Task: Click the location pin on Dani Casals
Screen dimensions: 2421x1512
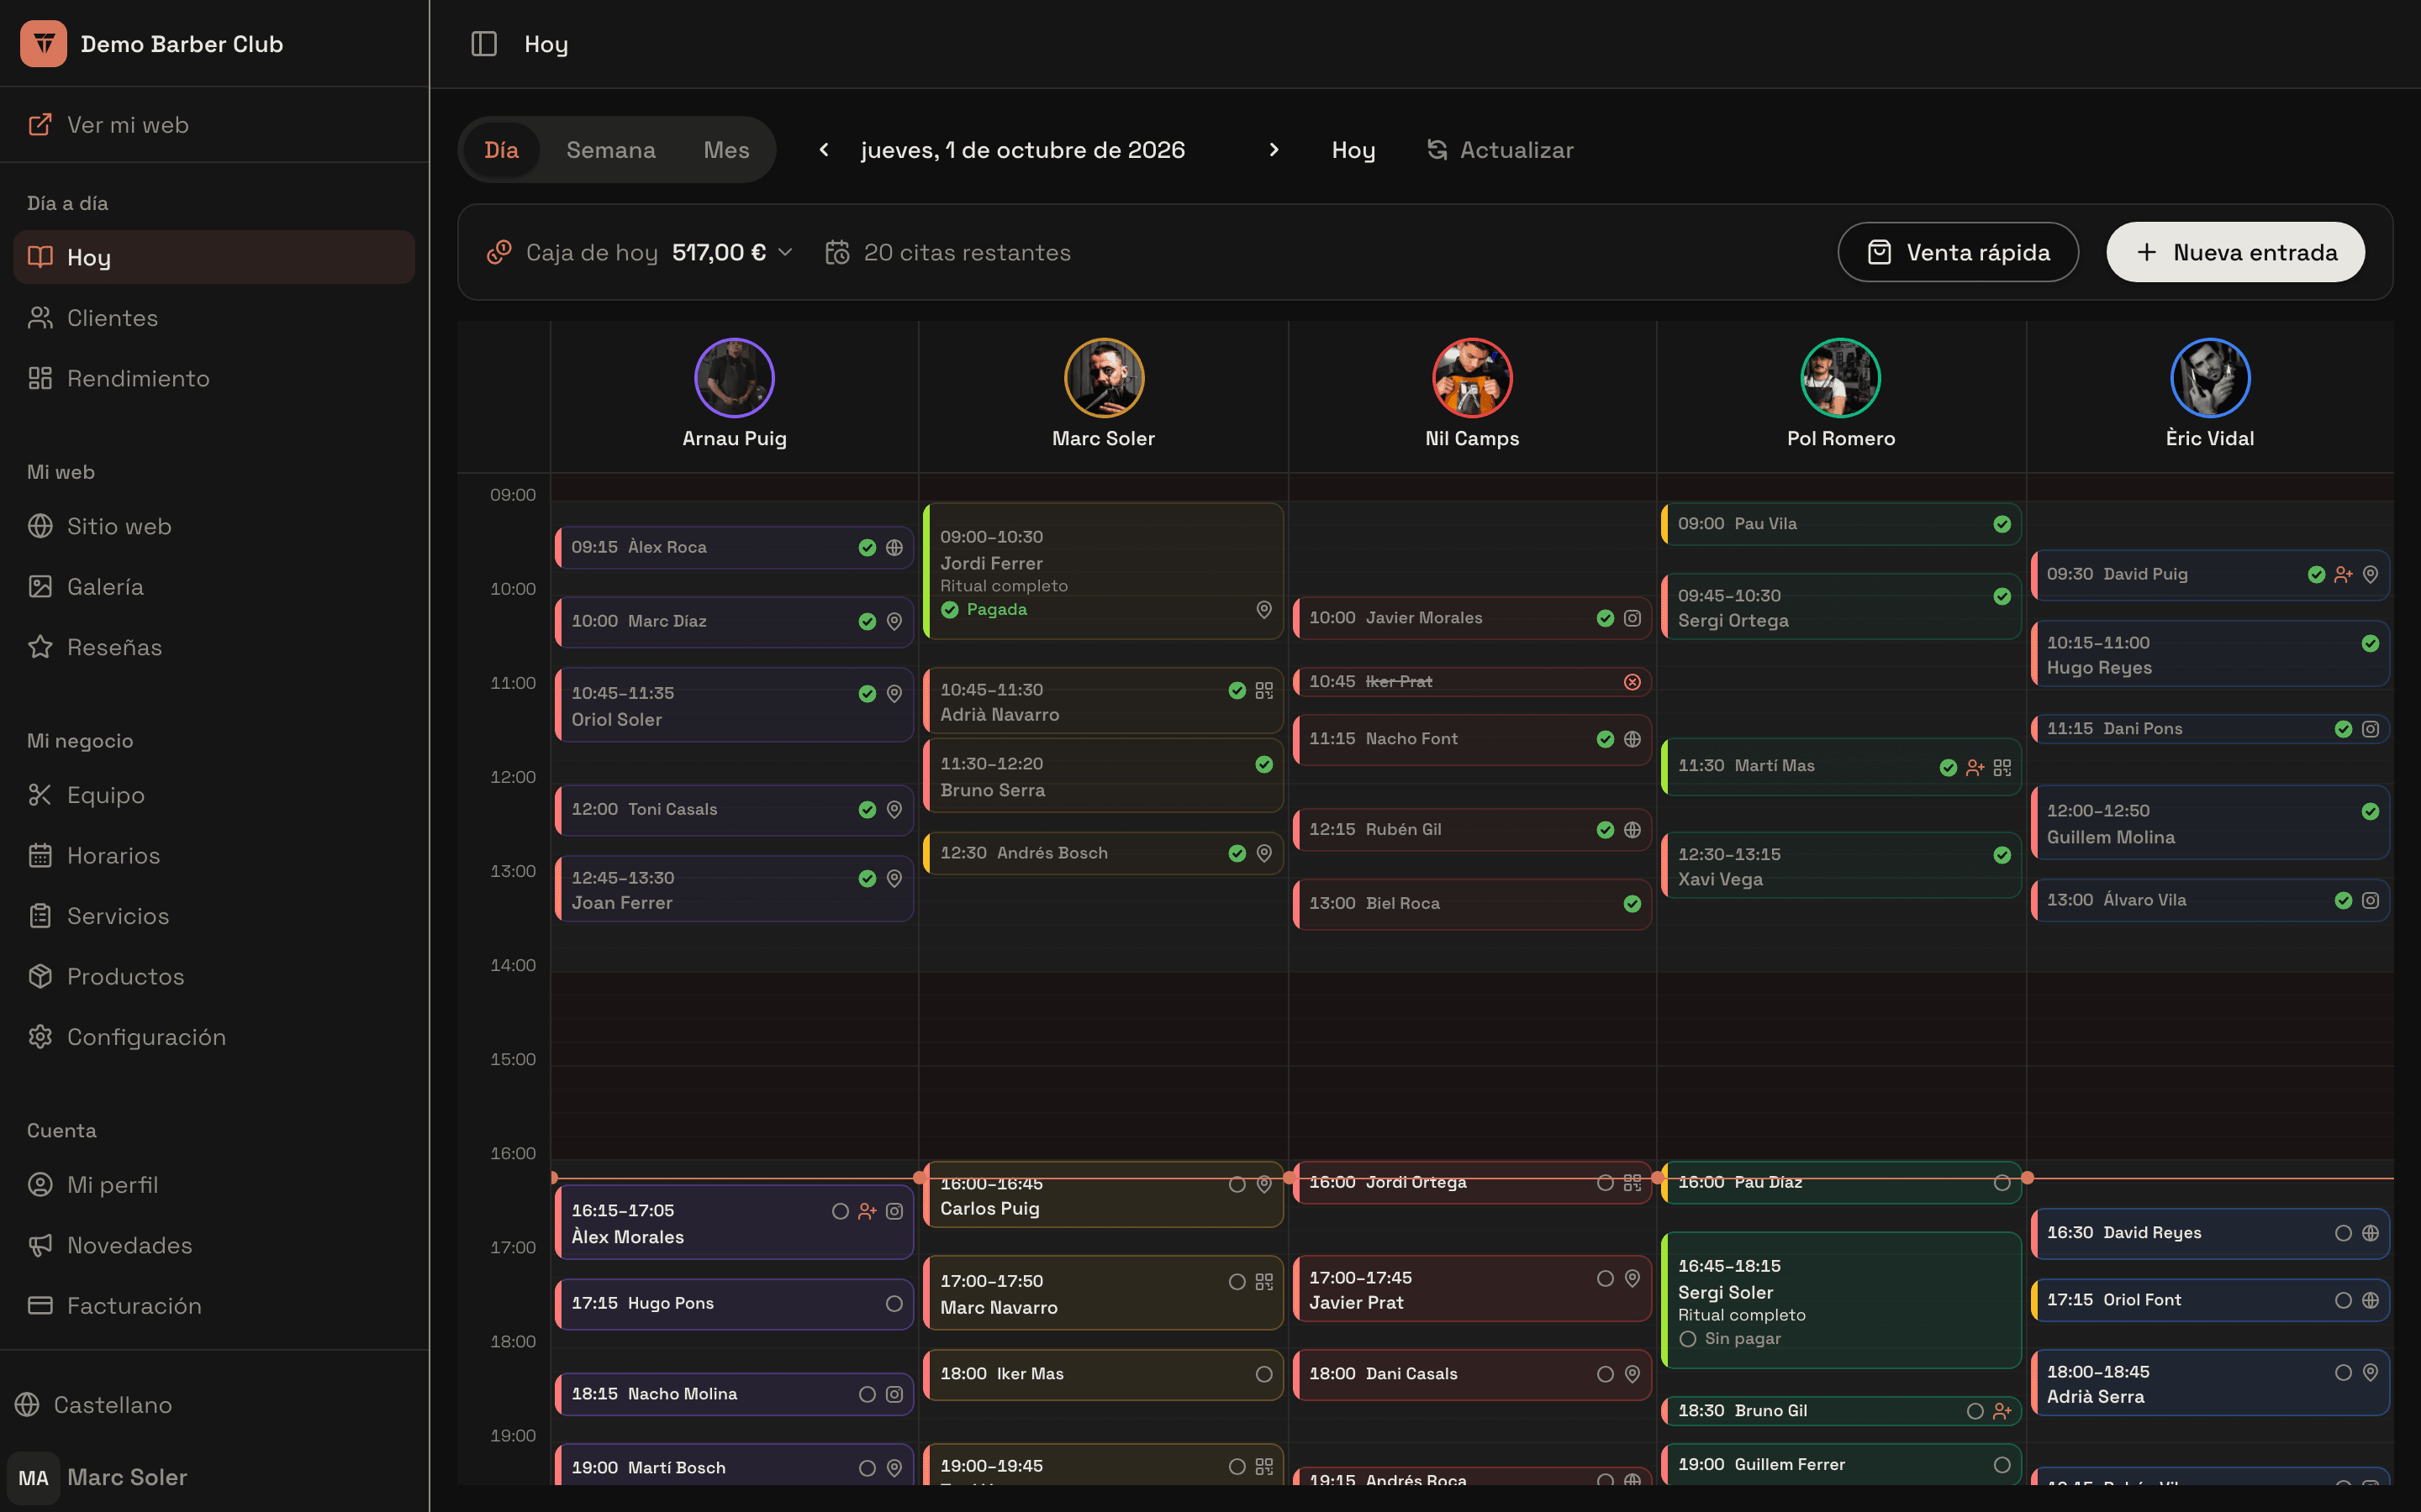Action: (1632, 1374)
